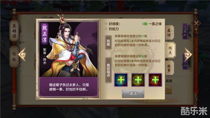Select the 英雄谱 hero roster tab

click(x=14, y=31)
